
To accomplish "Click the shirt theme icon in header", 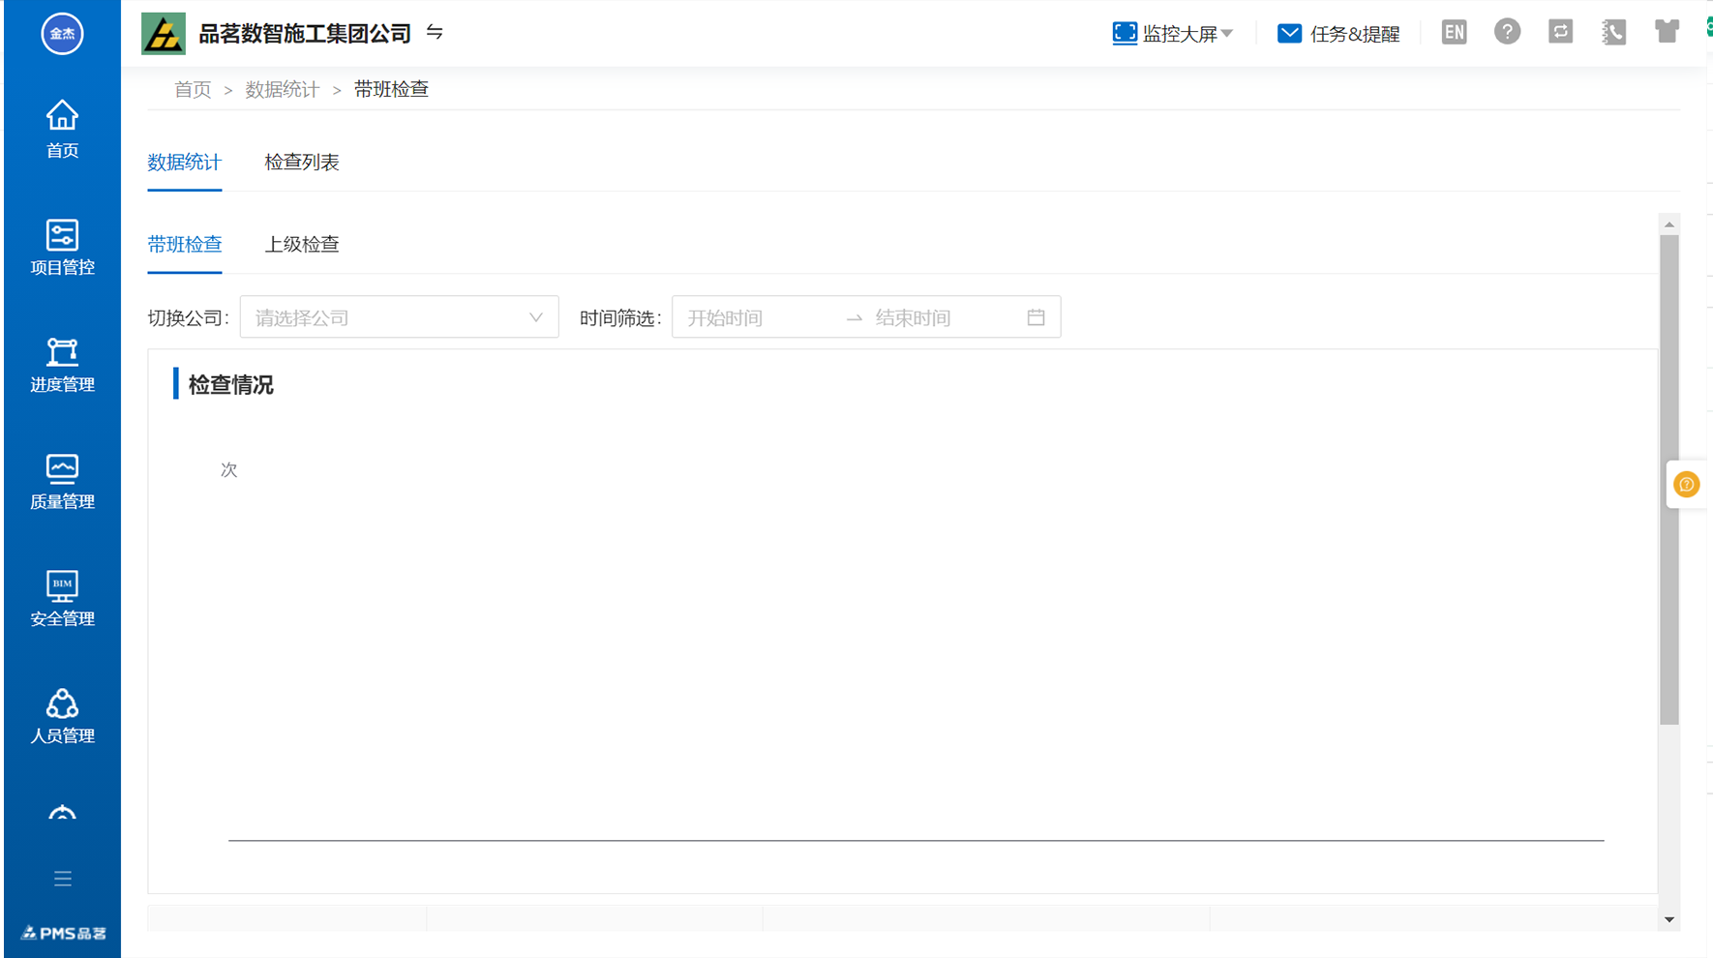I will [x=1667, y=32].
